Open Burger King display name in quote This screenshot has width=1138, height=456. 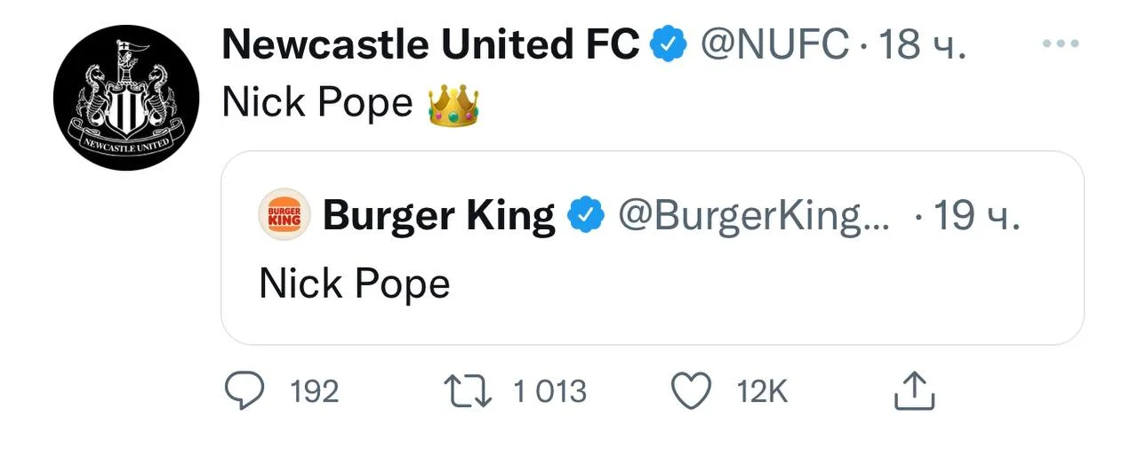[x=439, y=215]
